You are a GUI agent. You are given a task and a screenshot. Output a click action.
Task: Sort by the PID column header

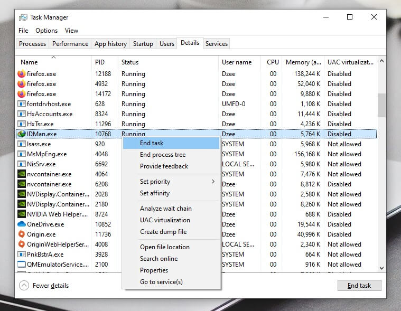click(105, 62)
